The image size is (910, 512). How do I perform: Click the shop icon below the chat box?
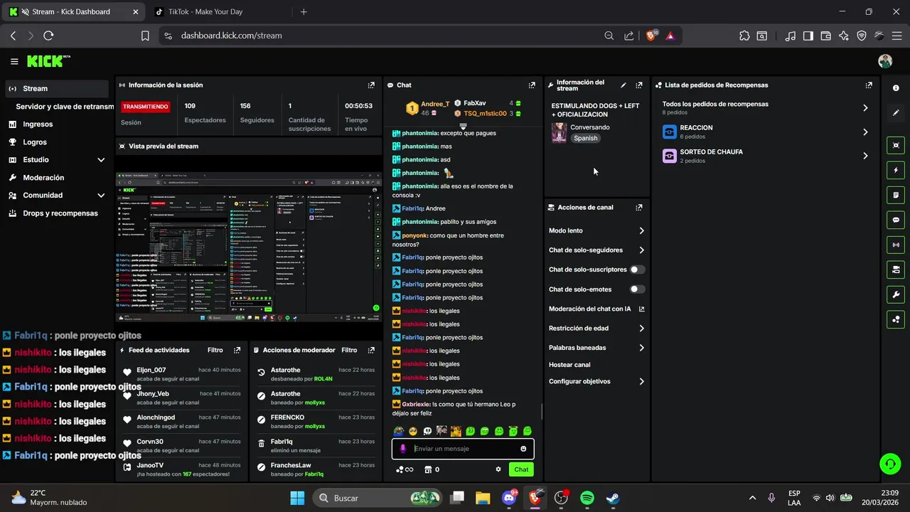[x=428, y=469]
